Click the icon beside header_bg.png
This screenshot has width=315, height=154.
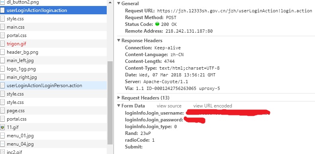[2, 52]
